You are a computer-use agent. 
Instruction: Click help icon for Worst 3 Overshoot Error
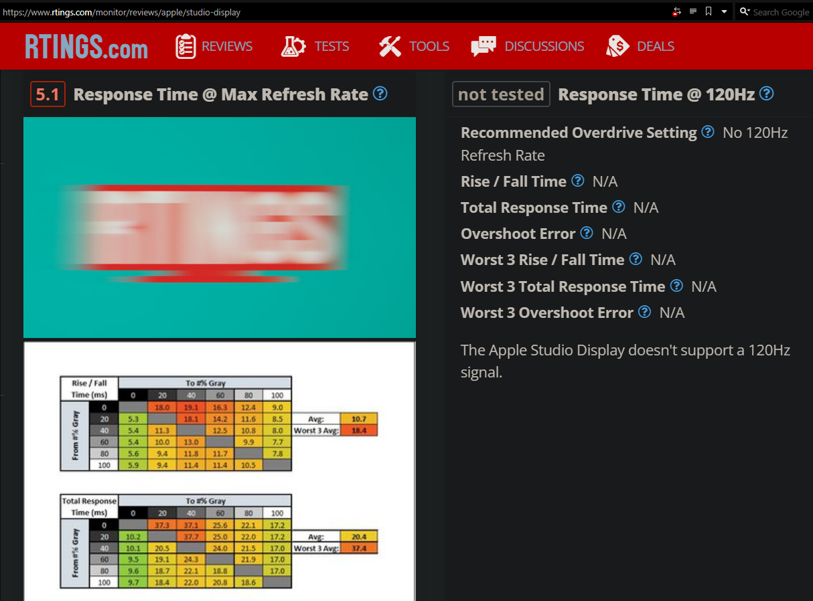645,312
